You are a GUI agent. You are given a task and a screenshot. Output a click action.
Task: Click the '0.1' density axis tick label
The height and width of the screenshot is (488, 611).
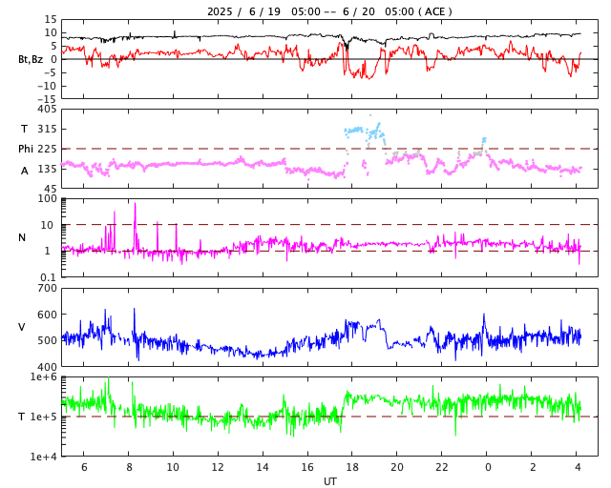pos(49,277)
